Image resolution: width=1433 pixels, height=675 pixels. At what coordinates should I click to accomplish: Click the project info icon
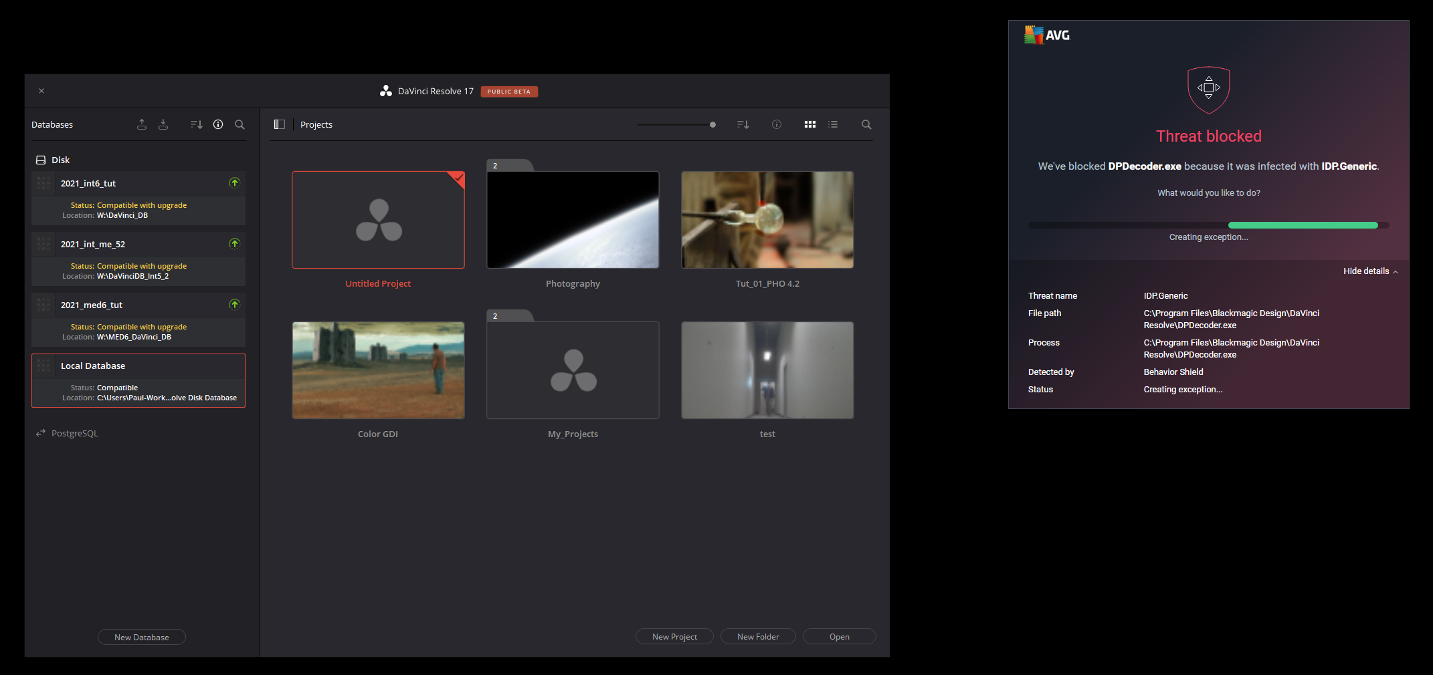click(x=777, y=124)
